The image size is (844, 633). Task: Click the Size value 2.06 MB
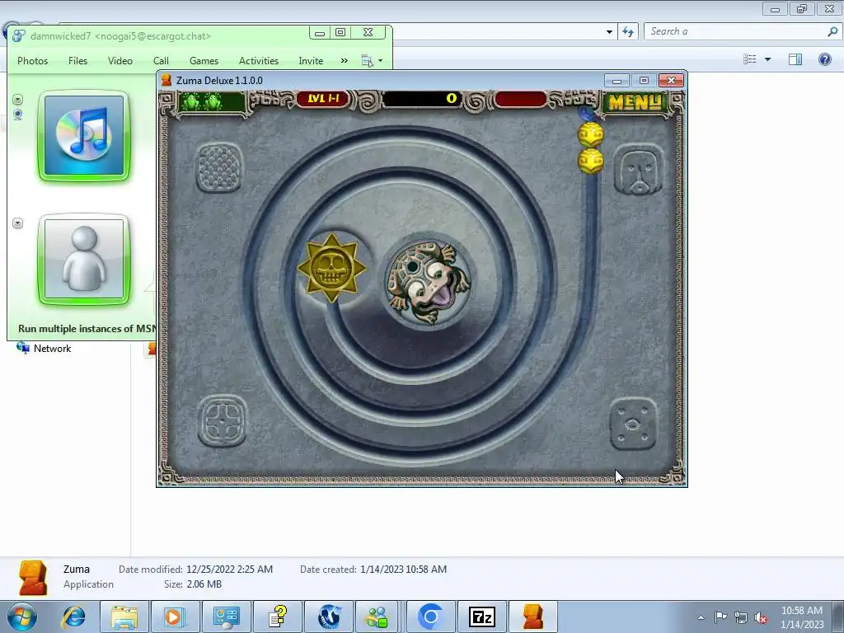point(204,584)
